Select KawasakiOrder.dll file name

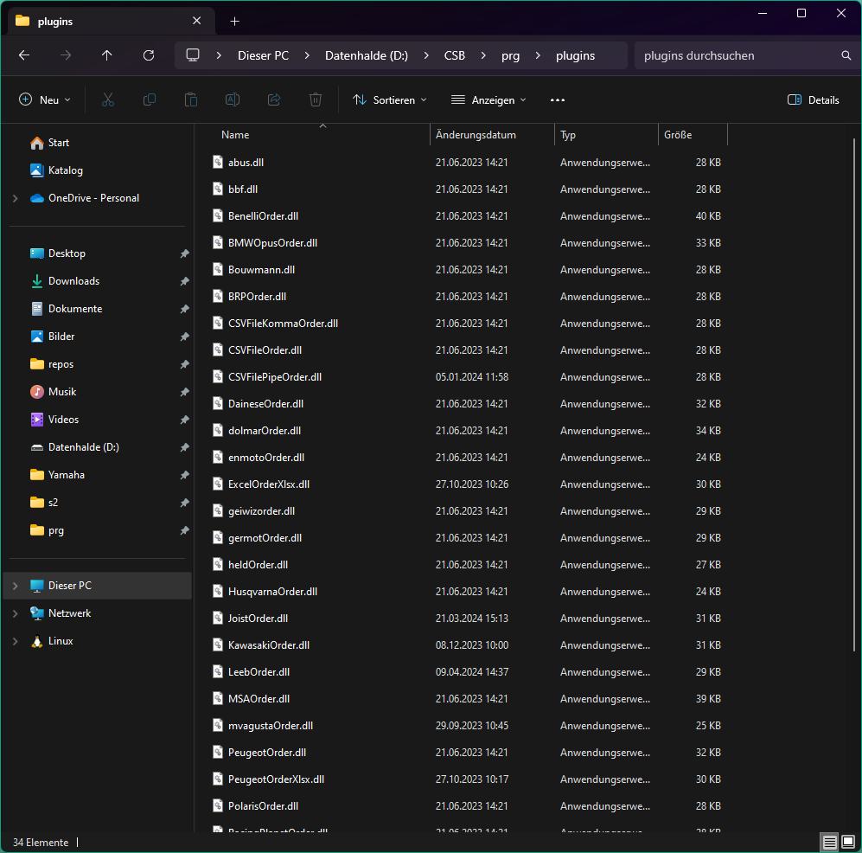click(269, 645)
